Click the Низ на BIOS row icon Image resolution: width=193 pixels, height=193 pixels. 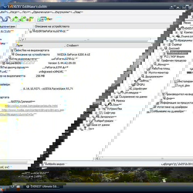click(x=3, y=63)
